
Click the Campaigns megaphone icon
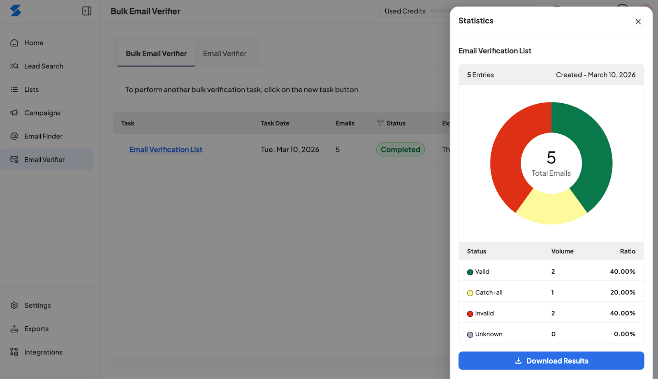pyautogui.click(x=14, y=113)
